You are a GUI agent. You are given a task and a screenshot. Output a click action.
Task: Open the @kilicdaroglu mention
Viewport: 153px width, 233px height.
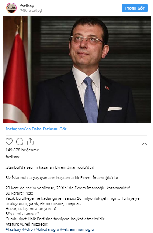click(x=46, y=229)
